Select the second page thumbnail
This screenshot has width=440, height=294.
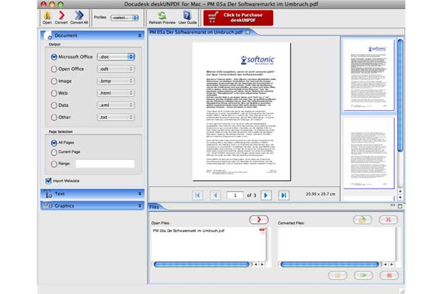coord(369,153)
